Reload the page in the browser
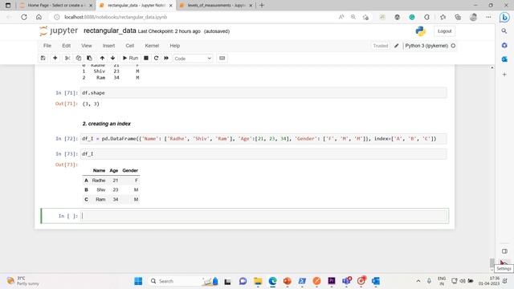The height and width of the screenshot is (289, 514). pos(24,17)
